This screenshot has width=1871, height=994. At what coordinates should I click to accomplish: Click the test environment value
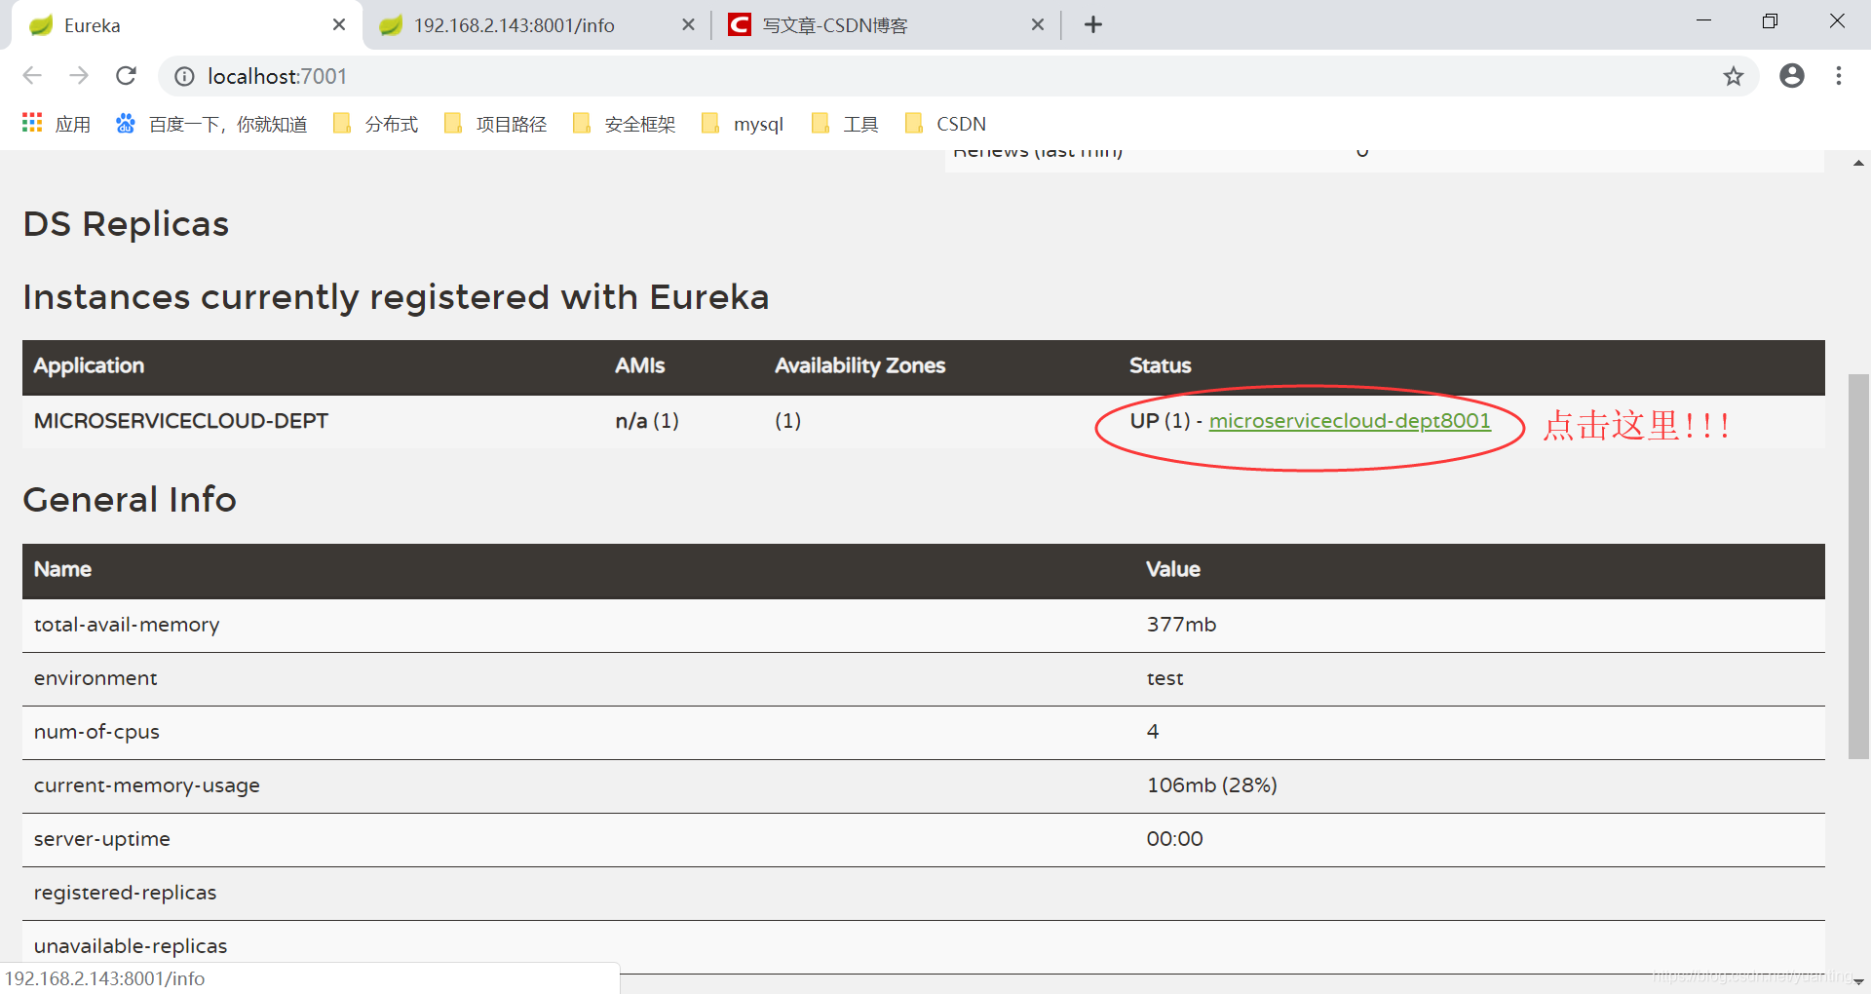click(1165, 678)
